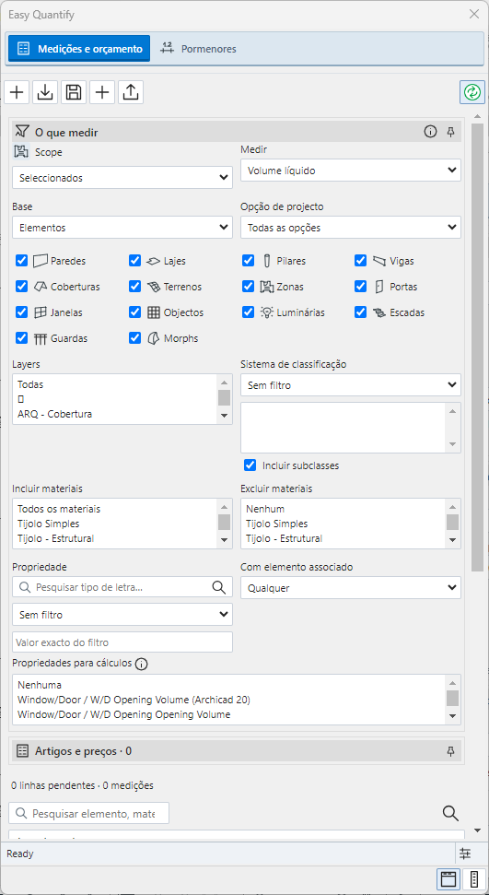Open the Medir dropdown showing Volume líquido
This screenshot has height=895, width=489.
coord(350,171)
